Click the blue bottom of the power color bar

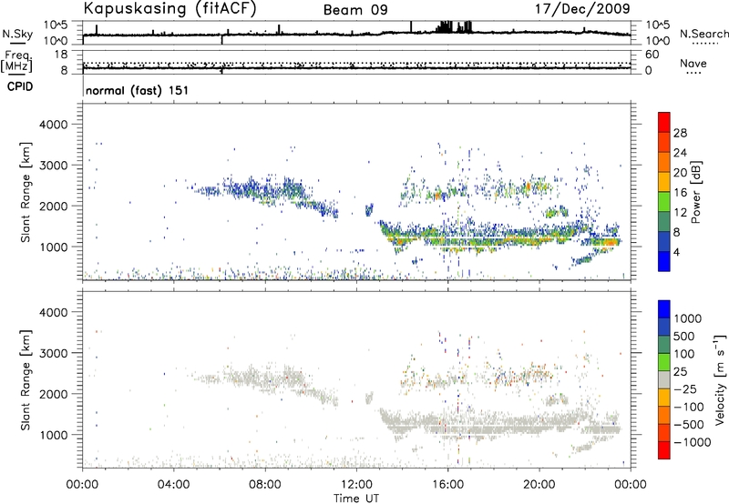click(x=664, y=261)
